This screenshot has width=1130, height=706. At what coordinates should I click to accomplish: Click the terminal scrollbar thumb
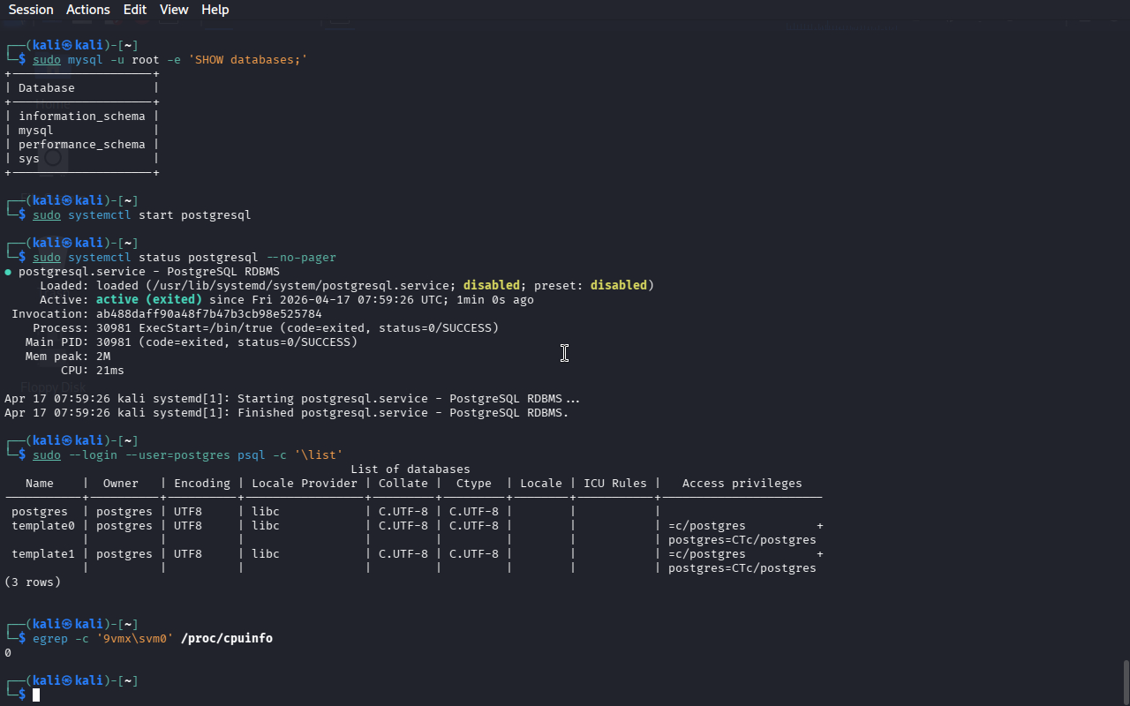click(x=1125, y=680)
